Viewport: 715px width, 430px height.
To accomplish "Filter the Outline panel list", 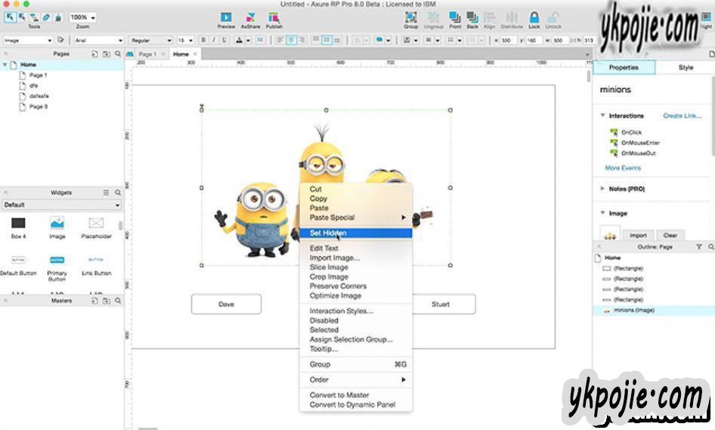I will [698, 247].
